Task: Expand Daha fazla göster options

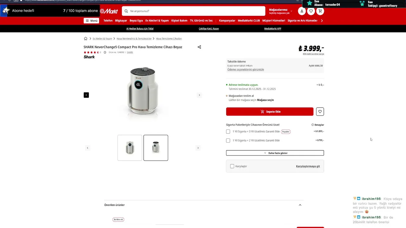Action: [x=275, y=153]
